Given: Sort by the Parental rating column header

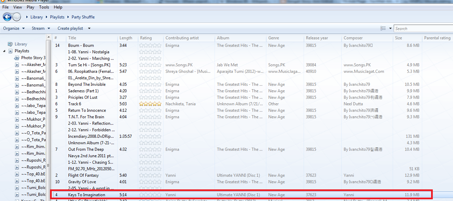Looking at the screenshot, I should [437, 38].
